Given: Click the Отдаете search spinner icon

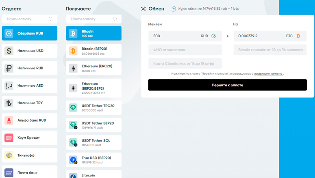Looking at the screenshot, I should (x=50, y=19).
